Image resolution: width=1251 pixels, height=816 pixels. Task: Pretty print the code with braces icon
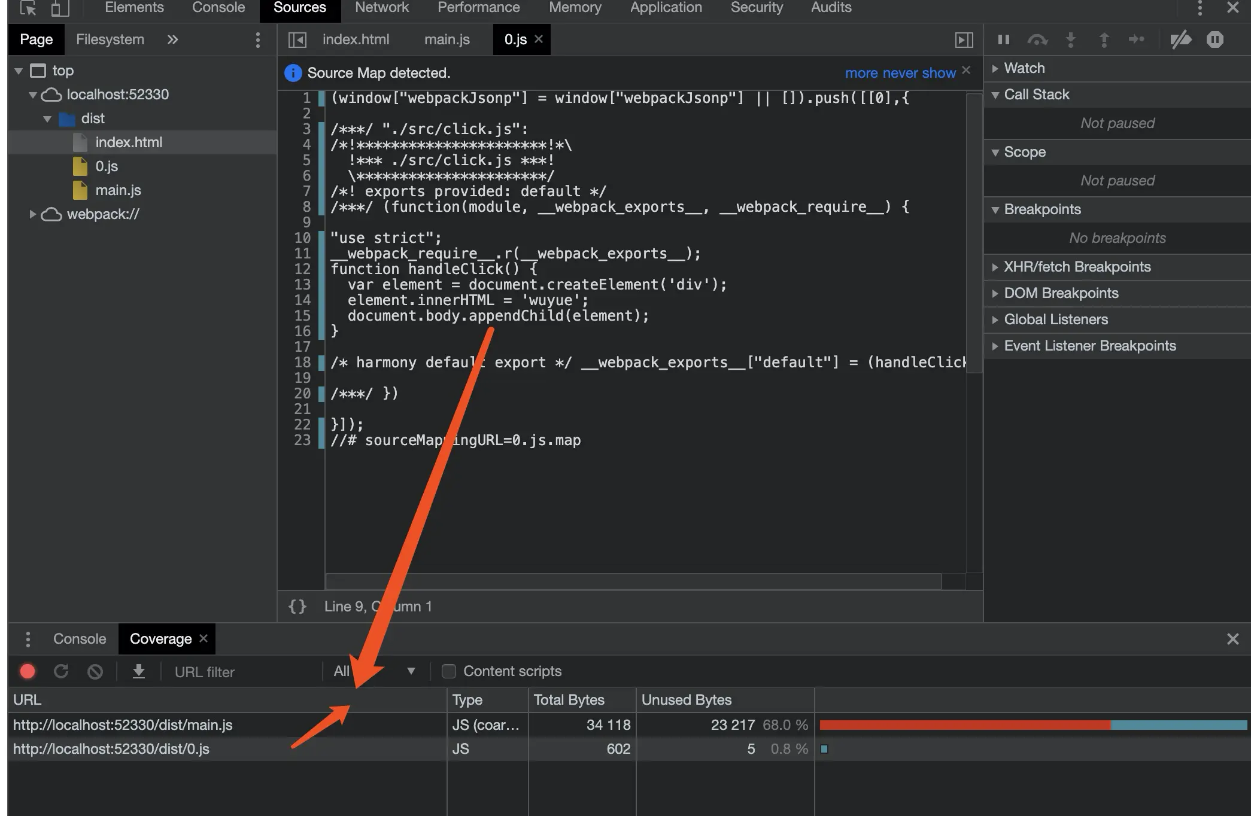pos(297,607)
